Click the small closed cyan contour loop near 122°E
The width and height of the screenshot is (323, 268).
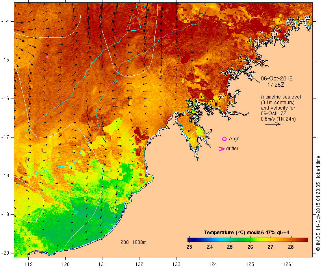coord(143,8)
